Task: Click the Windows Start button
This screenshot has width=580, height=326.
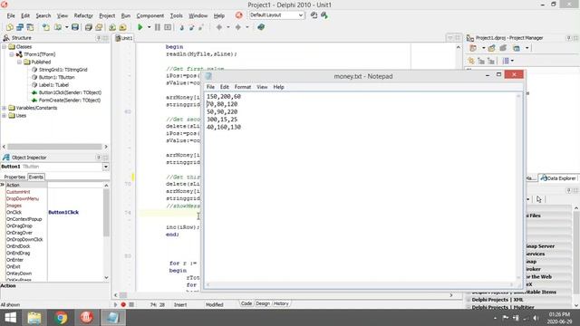Action: point(10,318)
